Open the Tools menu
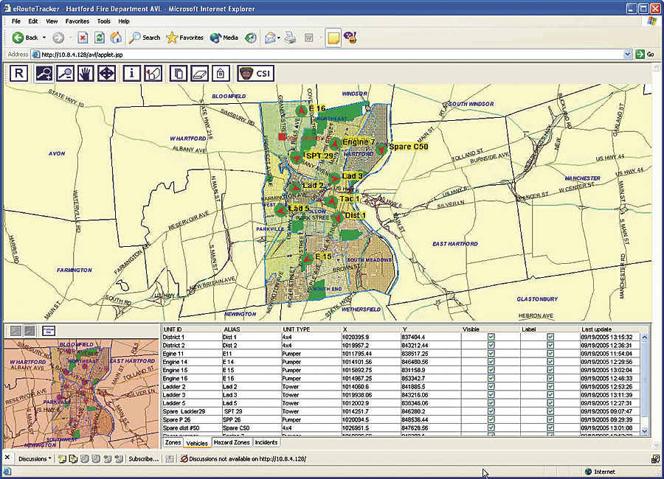 pos(103,21)
